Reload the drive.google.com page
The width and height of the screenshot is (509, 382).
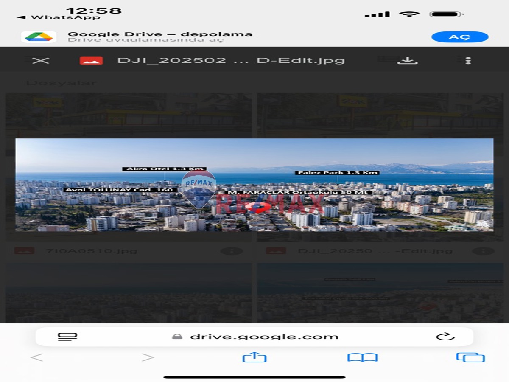(x=445, y=337)
